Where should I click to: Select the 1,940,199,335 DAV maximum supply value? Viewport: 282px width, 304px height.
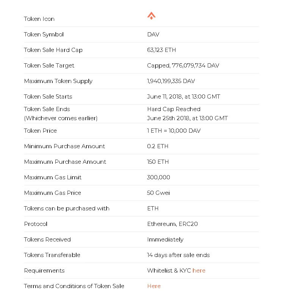[x=171, y=81]
